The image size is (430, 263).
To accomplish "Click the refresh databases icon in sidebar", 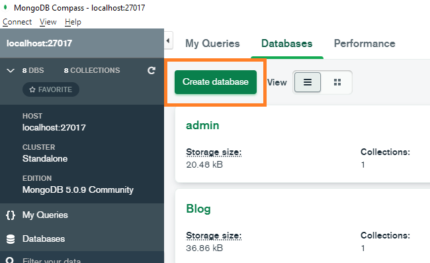I will (x=151, y=71).
